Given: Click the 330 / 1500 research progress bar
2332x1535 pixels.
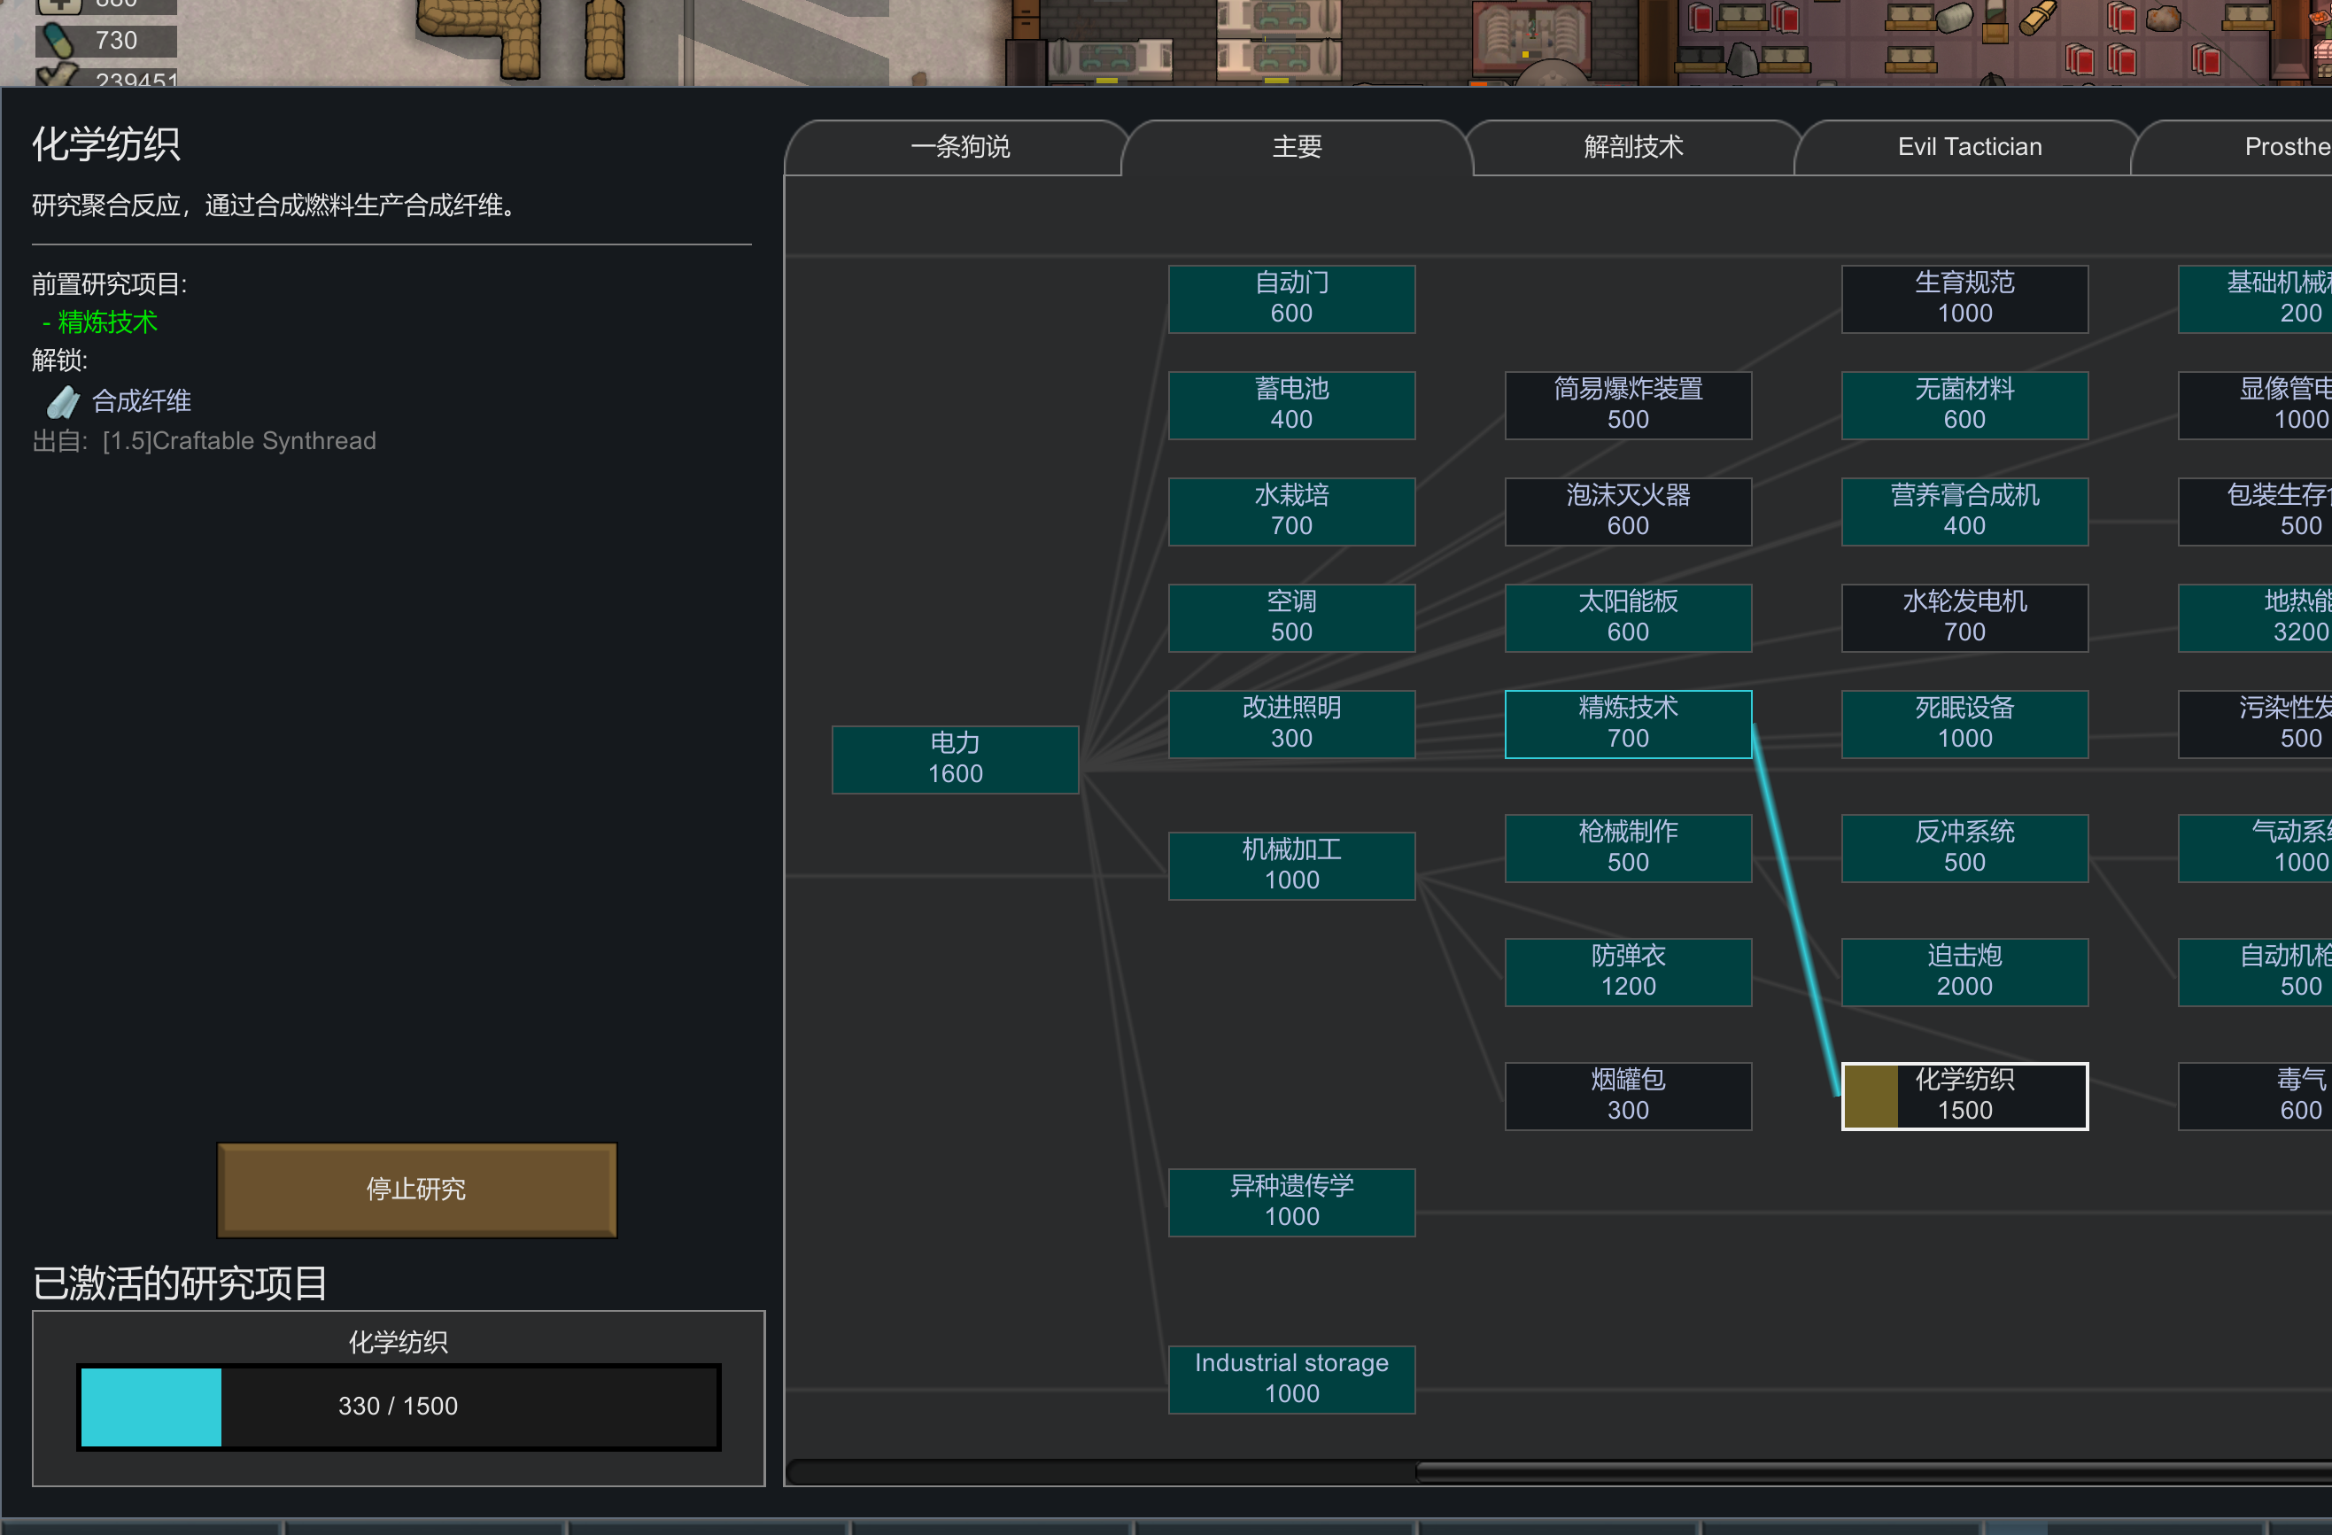Looking at the screenshot, I should point(399,1406).
